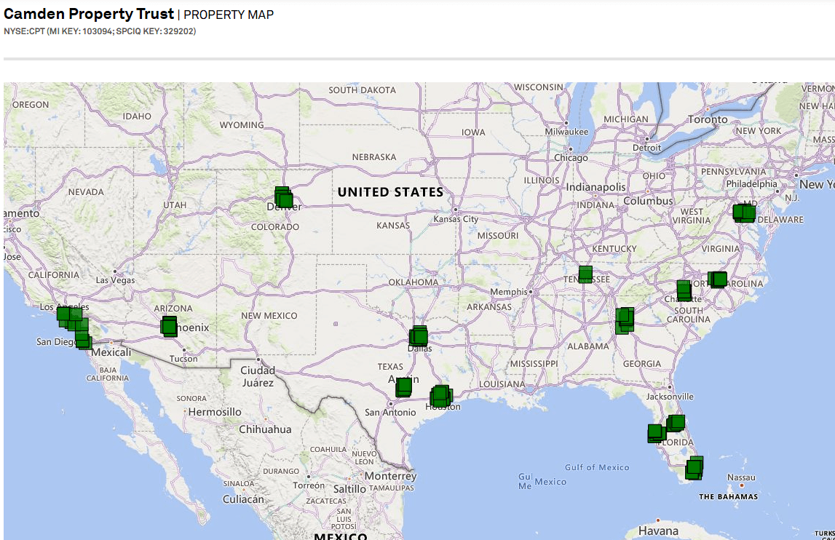This screenshot has width=835, height=540.
Task: Click the Columbus city label
Action: (x=648, y=201)
